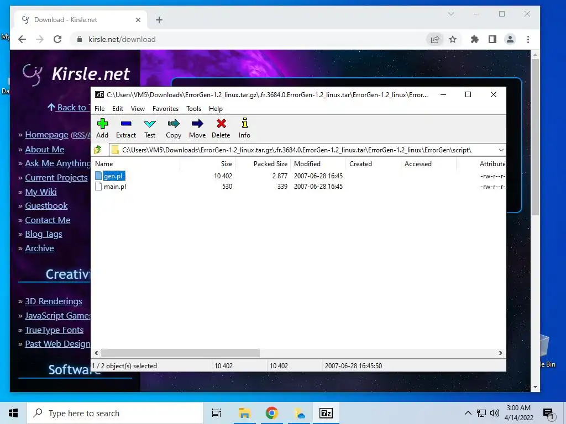This screenshot has width=566, height=424.
Task: Open the Homepage link on Kirsle.net
Action: point(46,135)
